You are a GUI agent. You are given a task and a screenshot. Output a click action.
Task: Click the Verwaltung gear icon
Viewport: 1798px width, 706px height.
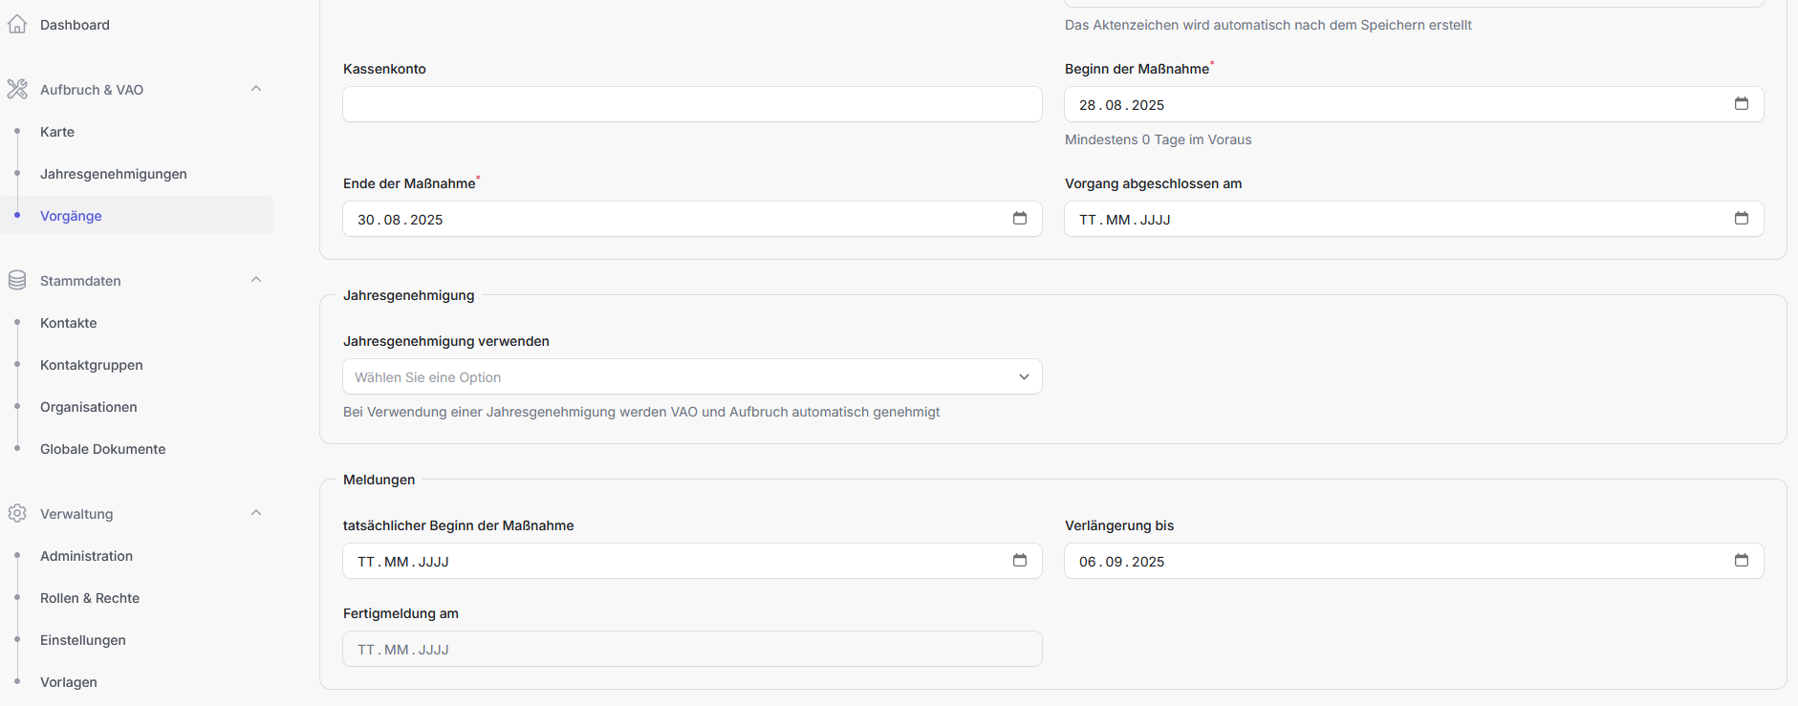17,514
